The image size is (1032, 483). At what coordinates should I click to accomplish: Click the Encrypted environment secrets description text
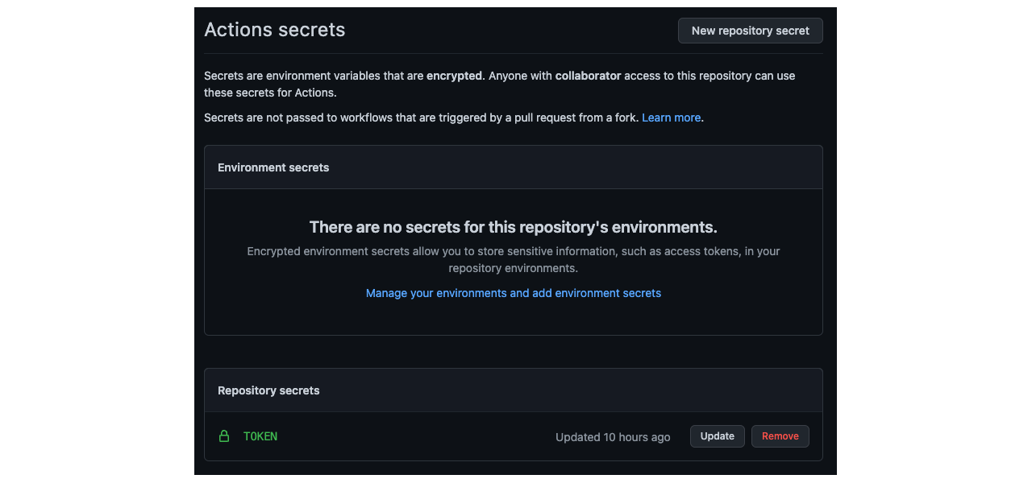click(x=513, y=251)
